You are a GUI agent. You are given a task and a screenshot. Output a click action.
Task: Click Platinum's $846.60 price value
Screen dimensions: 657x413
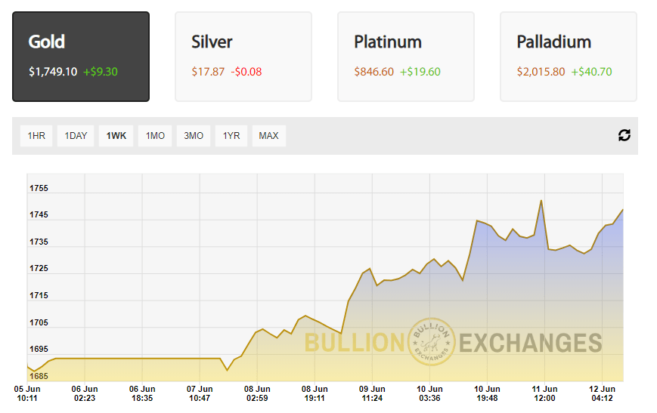tap(373, 72)
